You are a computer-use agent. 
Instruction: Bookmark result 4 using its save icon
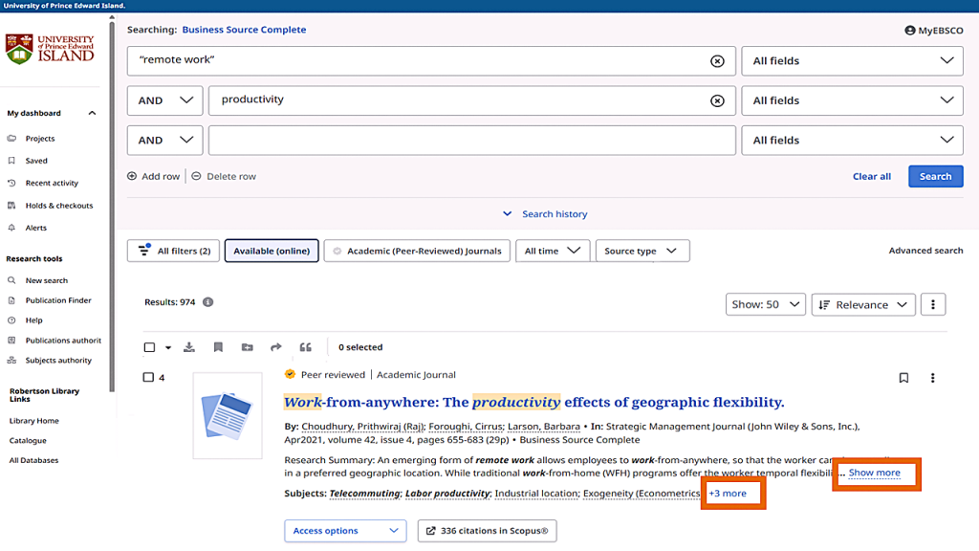point(903,378)
